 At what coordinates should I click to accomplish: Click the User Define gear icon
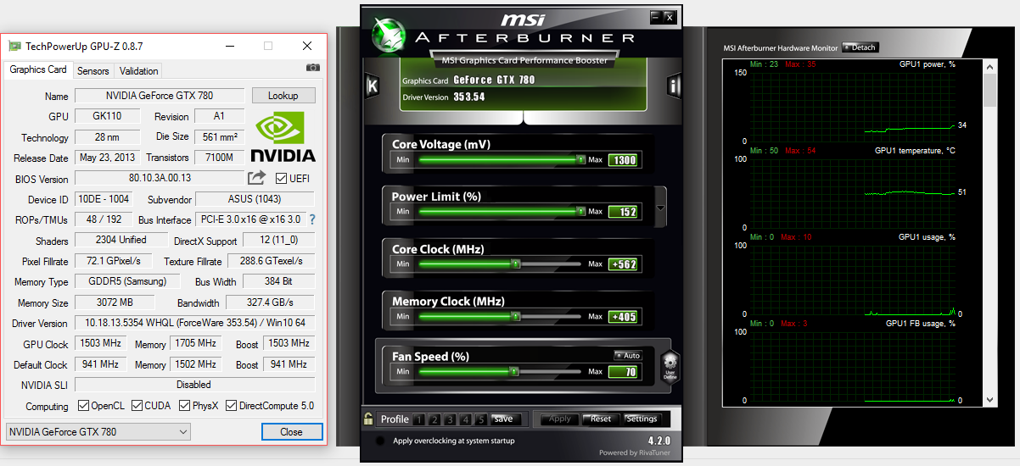670,367
